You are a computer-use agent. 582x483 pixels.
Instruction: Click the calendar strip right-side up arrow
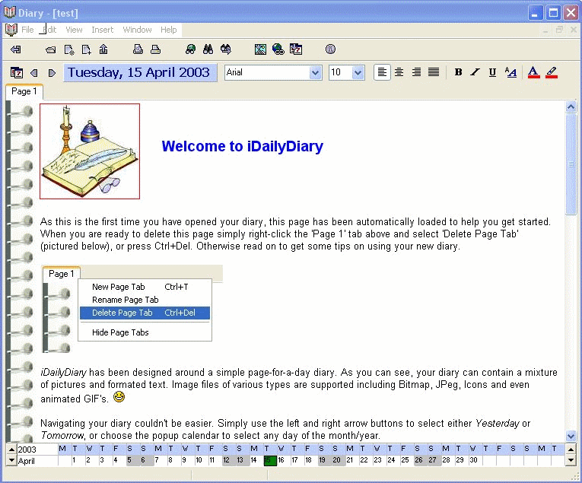point(571,450)
